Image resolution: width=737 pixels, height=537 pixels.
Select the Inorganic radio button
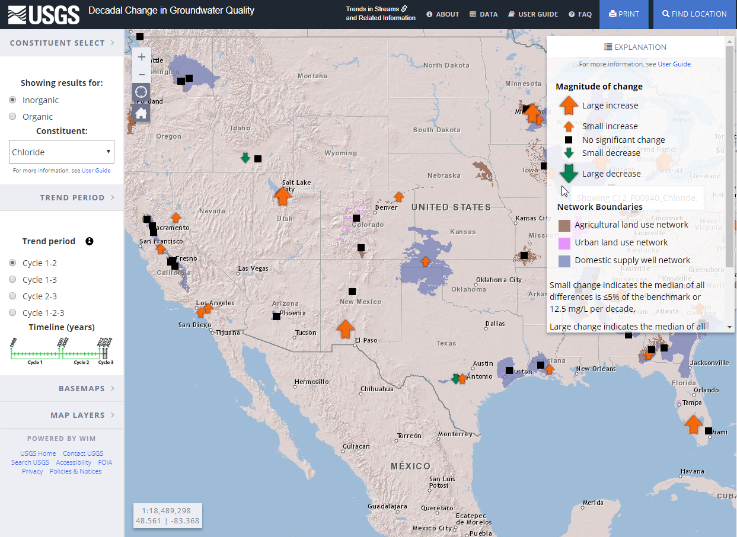(x=12, y=100)
